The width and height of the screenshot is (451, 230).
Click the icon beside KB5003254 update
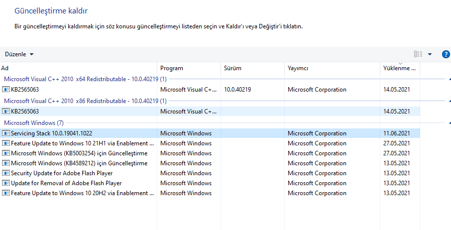pyautogui.click(x=6, y=153)
